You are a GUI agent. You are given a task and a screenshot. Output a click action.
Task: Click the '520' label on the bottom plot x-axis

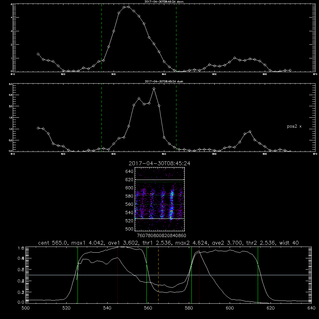pyautogui.click(x=66, y=308)
